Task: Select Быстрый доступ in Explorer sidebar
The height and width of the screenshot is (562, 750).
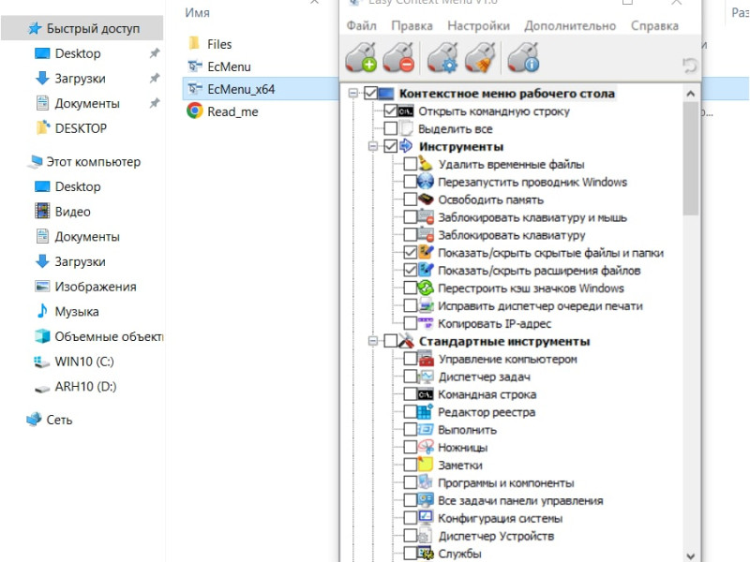Action: pos(82,28)
